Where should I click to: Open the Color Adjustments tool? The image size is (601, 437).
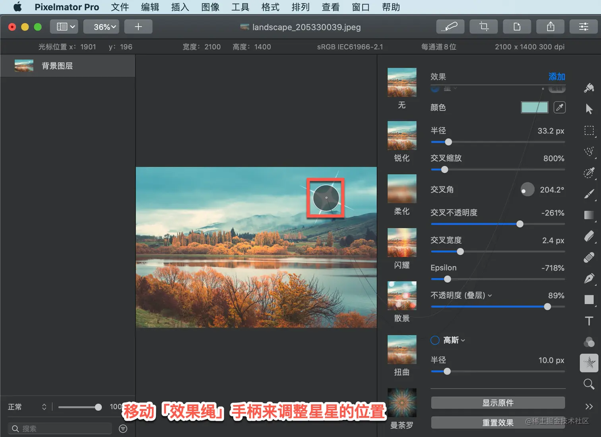click(x=589, y=342)
